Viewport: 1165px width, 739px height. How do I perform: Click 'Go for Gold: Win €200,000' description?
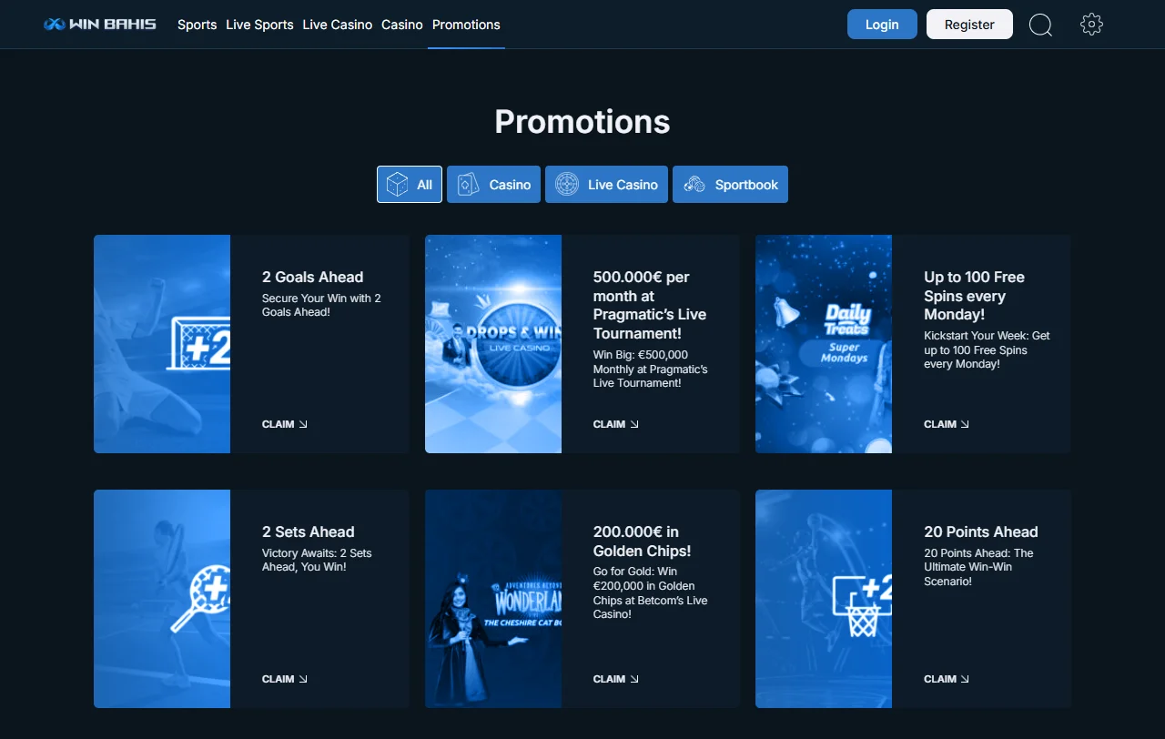[x=650, y=592]
